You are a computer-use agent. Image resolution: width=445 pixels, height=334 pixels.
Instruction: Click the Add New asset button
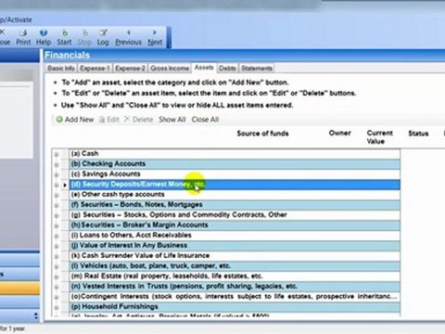click(75, 120)
